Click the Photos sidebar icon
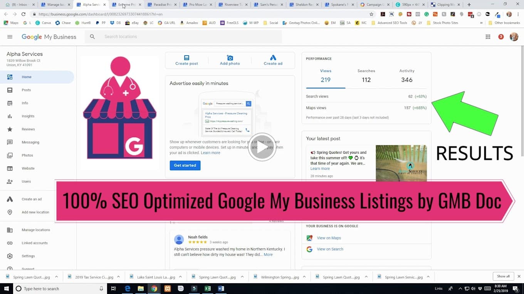524x294 pixels. [x=10, y=155]
